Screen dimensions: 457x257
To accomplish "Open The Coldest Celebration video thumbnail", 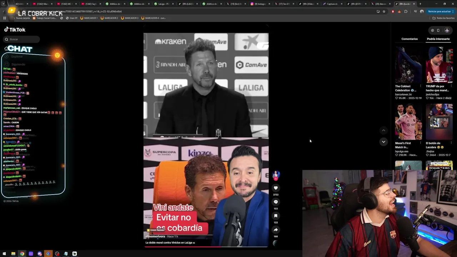I will [x=408, y=65].
